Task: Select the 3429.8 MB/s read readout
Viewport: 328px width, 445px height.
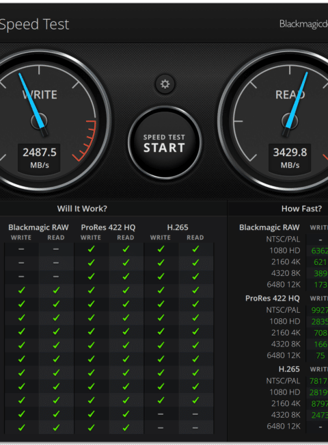Action: pyautogui.click(x=290, y=157)
